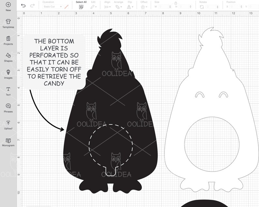Click the Position X stepper arrows
Image resolution: width=259 pixels, height=207 pixels.
tap(241, 7)
